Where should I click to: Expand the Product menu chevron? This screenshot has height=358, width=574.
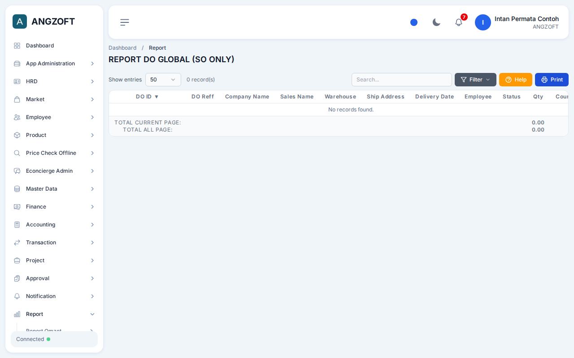tap(92, 135)
